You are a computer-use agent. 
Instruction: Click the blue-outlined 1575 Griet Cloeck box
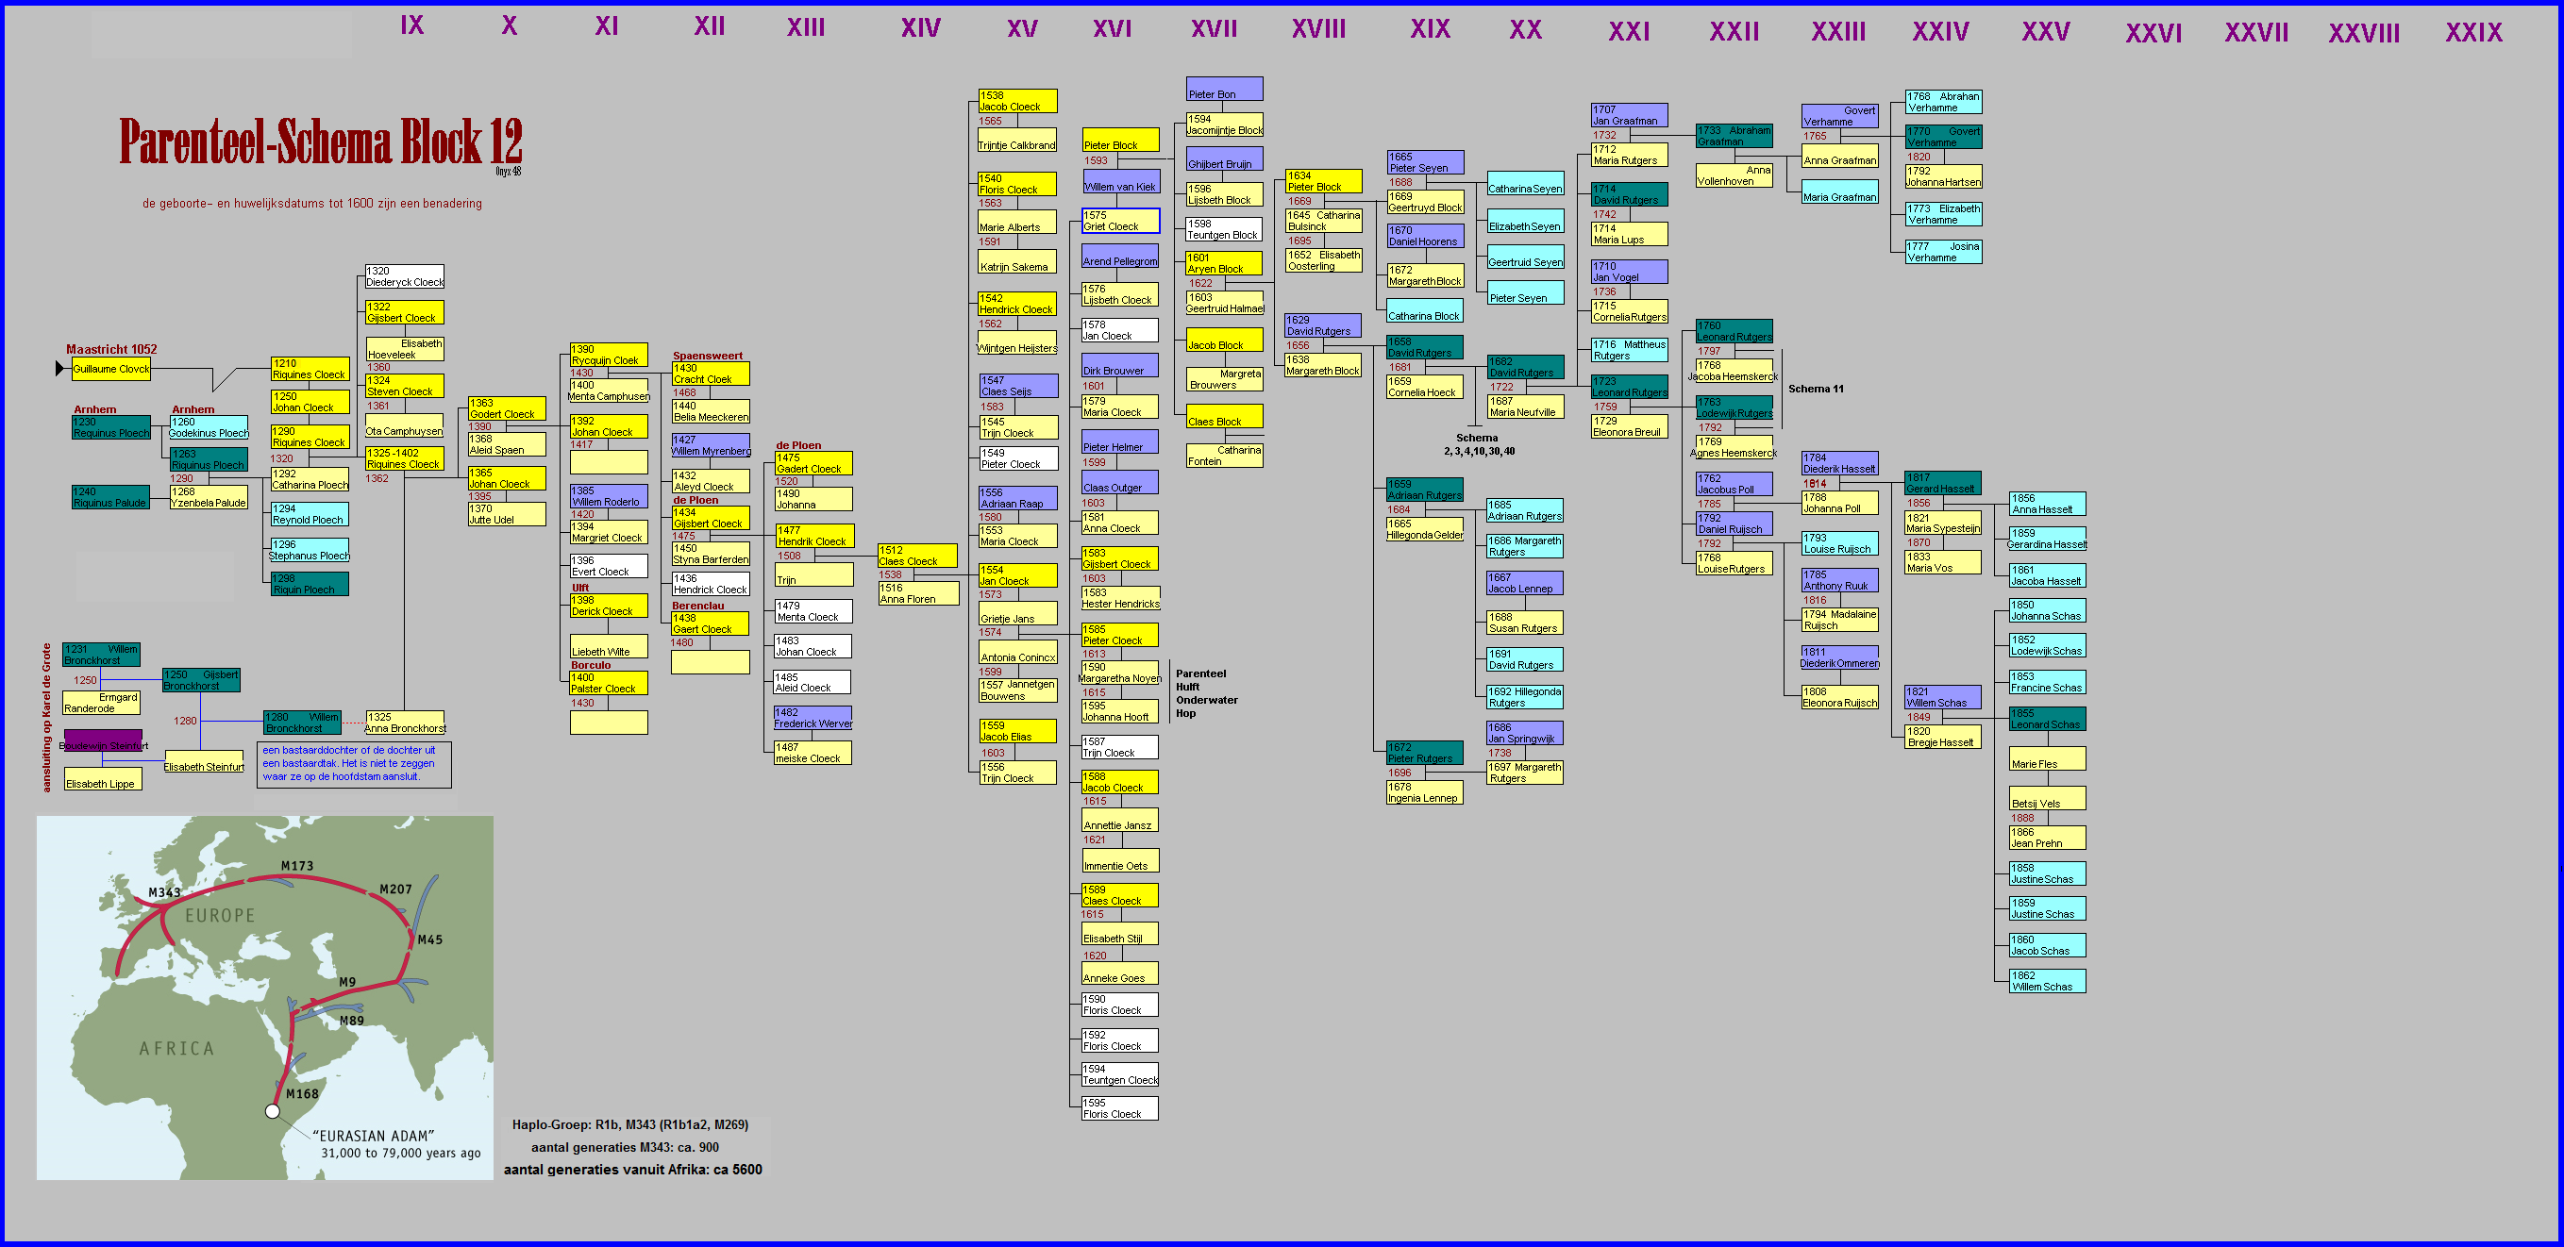point(1120,221)
